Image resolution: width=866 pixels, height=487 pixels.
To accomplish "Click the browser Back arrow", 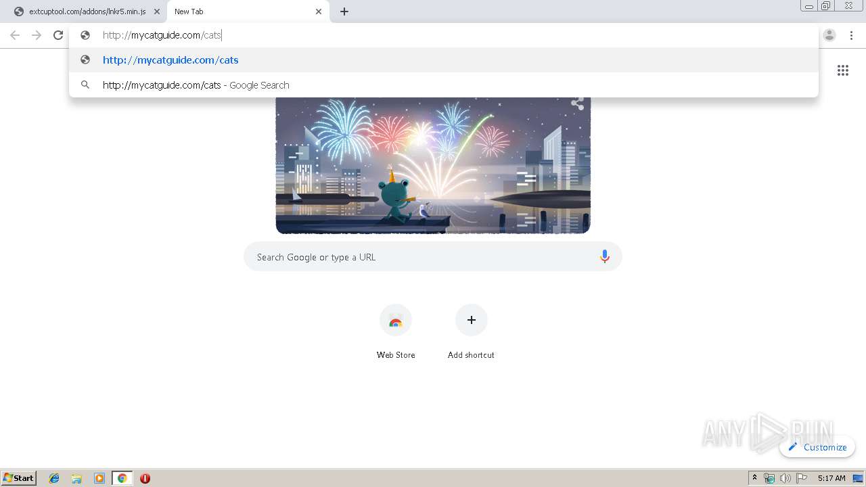I will pyautogui.click(x=15, y=35).
